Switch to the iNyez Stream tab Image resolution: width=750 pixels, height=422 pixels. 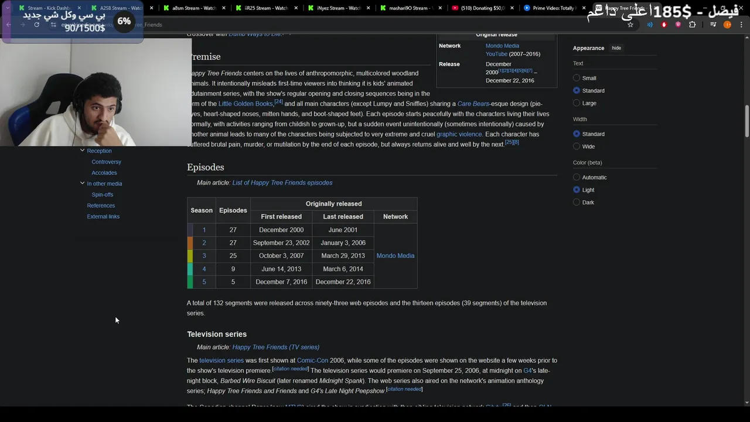click(x=337, y=8)
